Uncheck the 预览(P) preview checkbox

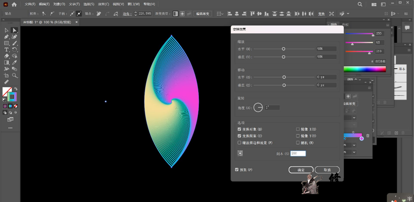pos(236,169)
